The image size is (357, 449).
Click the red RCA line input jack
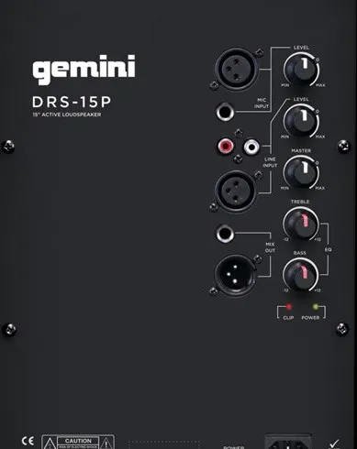coord(226,146)
